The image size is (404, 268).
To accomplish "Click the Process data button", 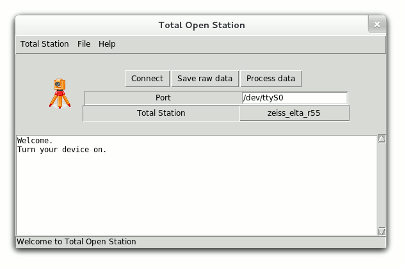I will click(x=271, y=79).
